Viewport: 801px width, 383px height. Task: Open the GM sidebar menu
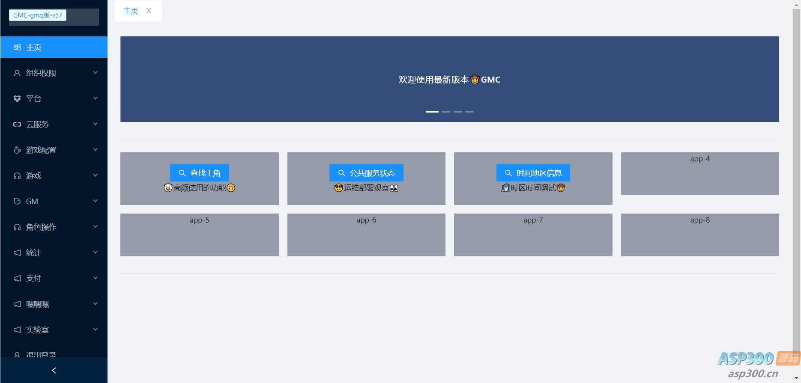[x=54, y=201]
